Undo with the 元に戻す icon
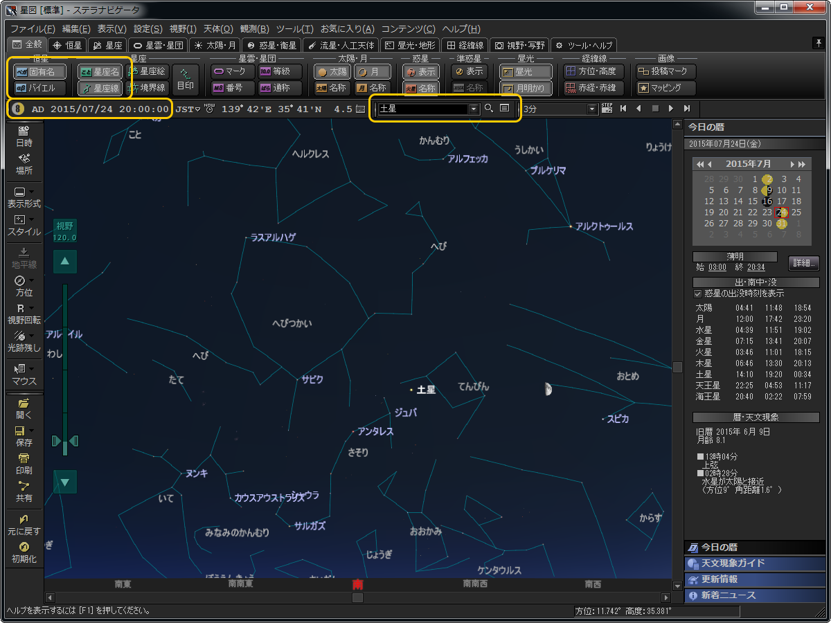Screen dimensions: 831x623 tap(24, 525)
